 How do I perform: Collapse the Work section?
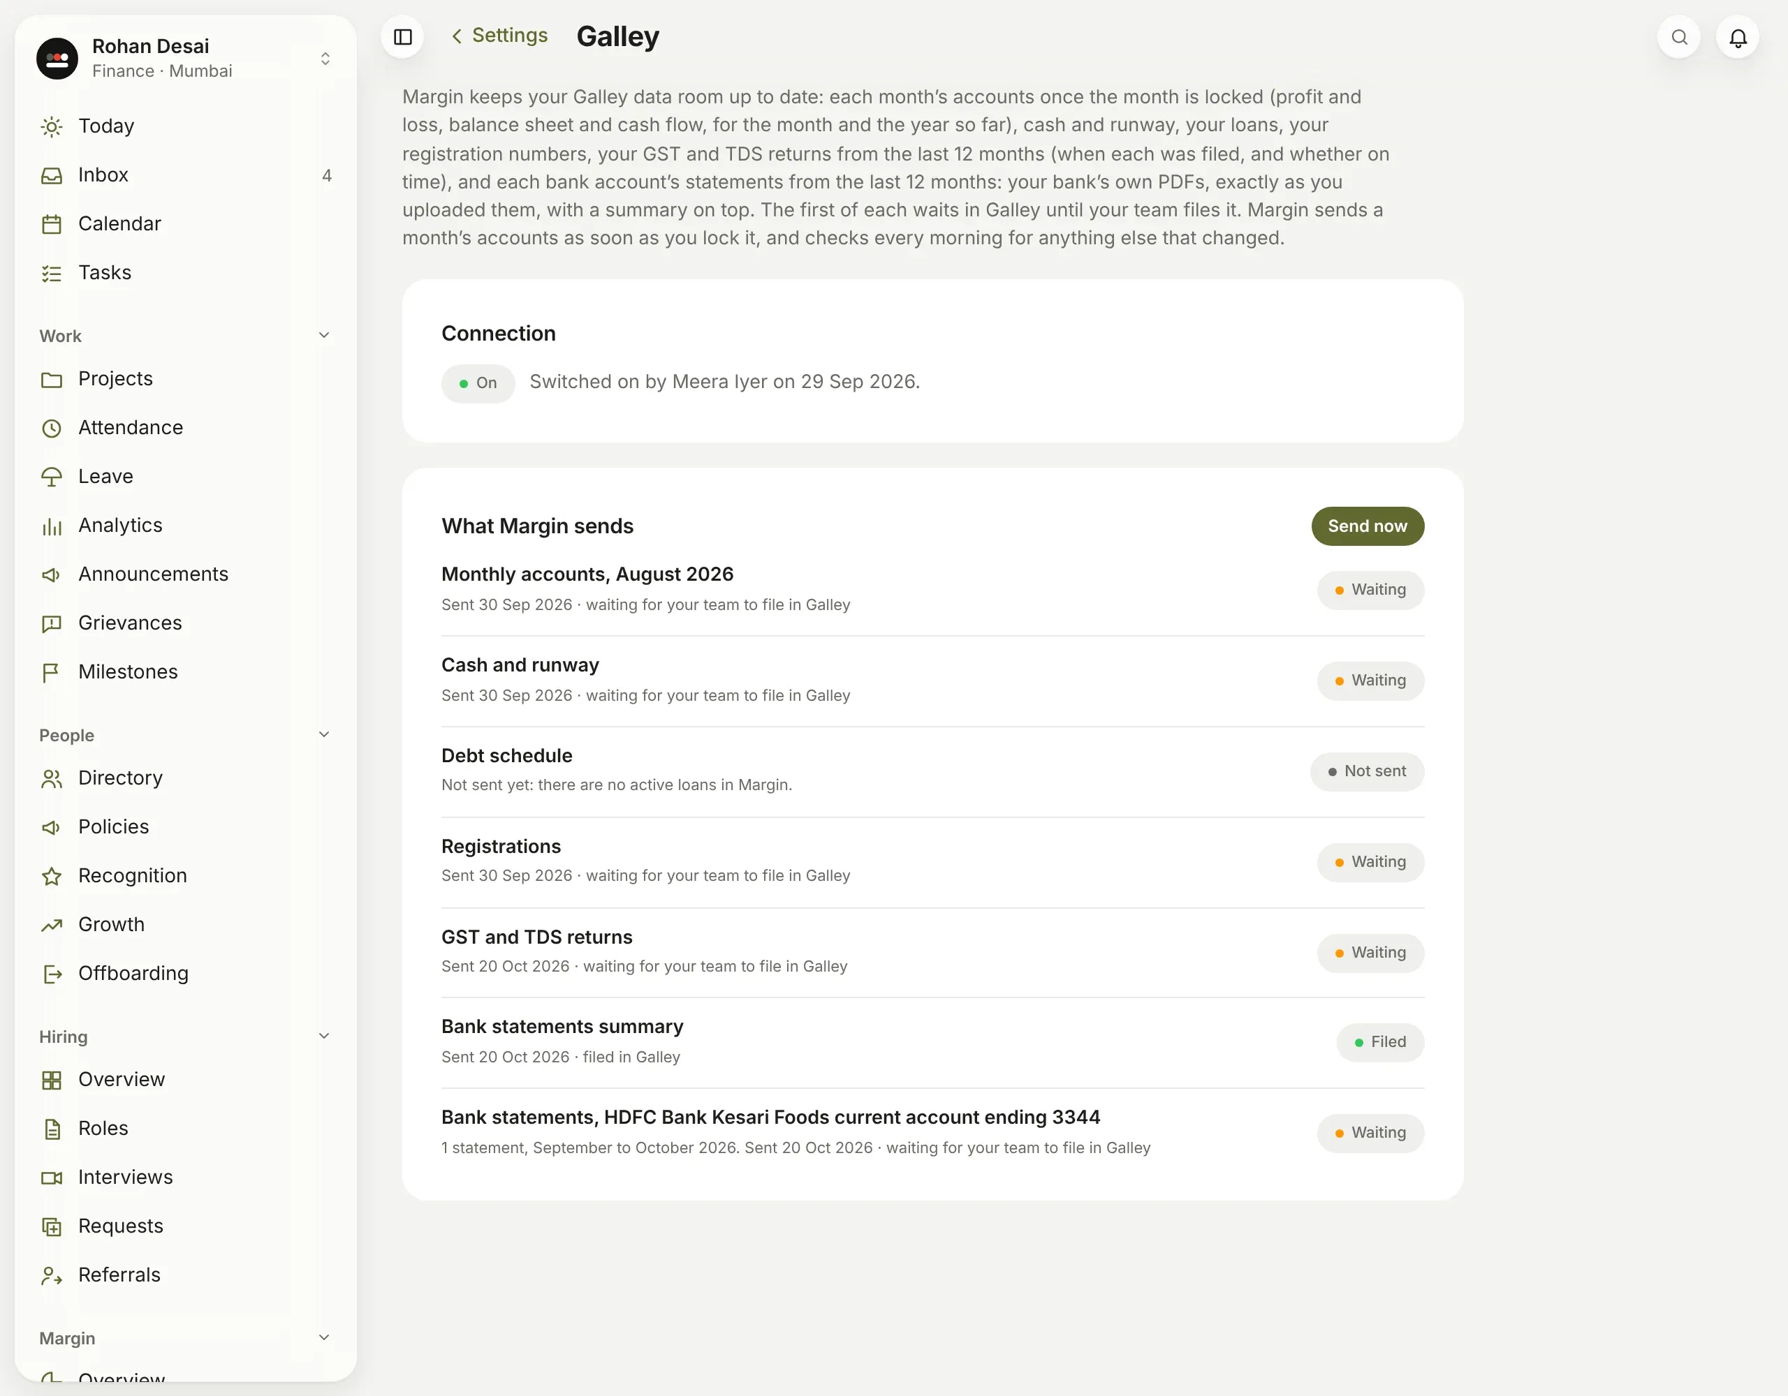coord(324,336)
